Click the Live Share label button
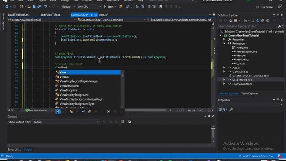 (x=266, y=7)
